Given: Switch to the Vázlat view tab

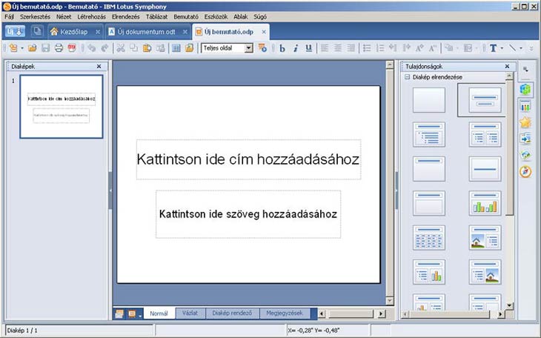Looking at the screenshot, I should 190,314.
